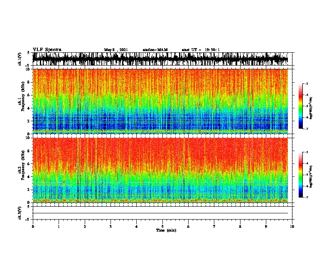Click the date label "May 8, 2021"

pos(116,50)
